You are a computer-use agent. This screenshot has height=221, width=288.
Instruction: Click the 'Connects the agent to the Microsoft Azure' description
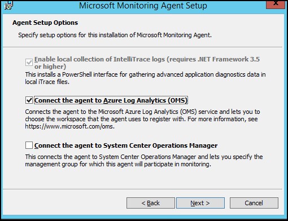(x=142, y=112)
